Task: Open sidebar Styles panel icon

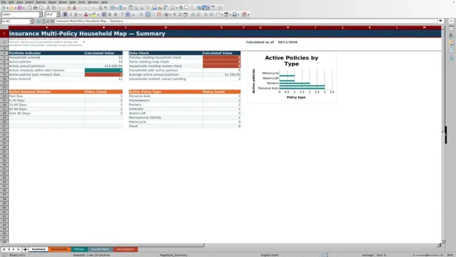Action: point(451,36)
